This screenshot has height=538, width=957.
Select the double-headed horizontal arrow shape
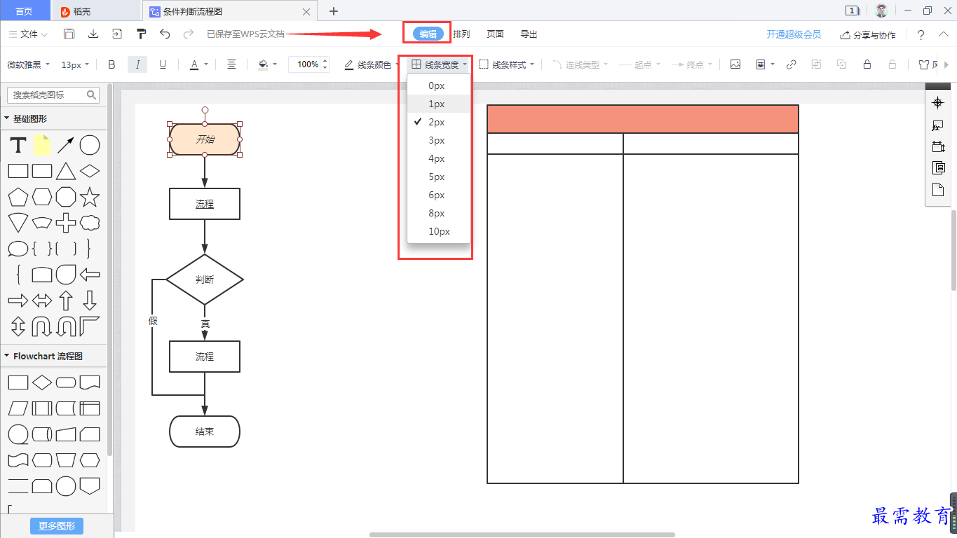[42, 301]
